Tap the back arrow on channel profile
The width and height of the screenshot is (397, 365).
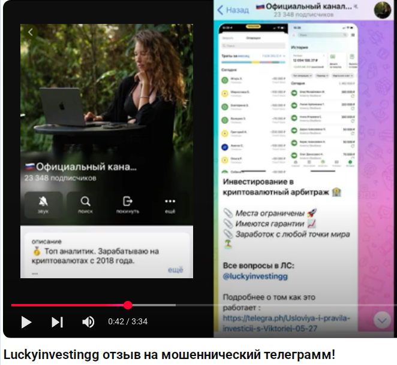(31, 32)
